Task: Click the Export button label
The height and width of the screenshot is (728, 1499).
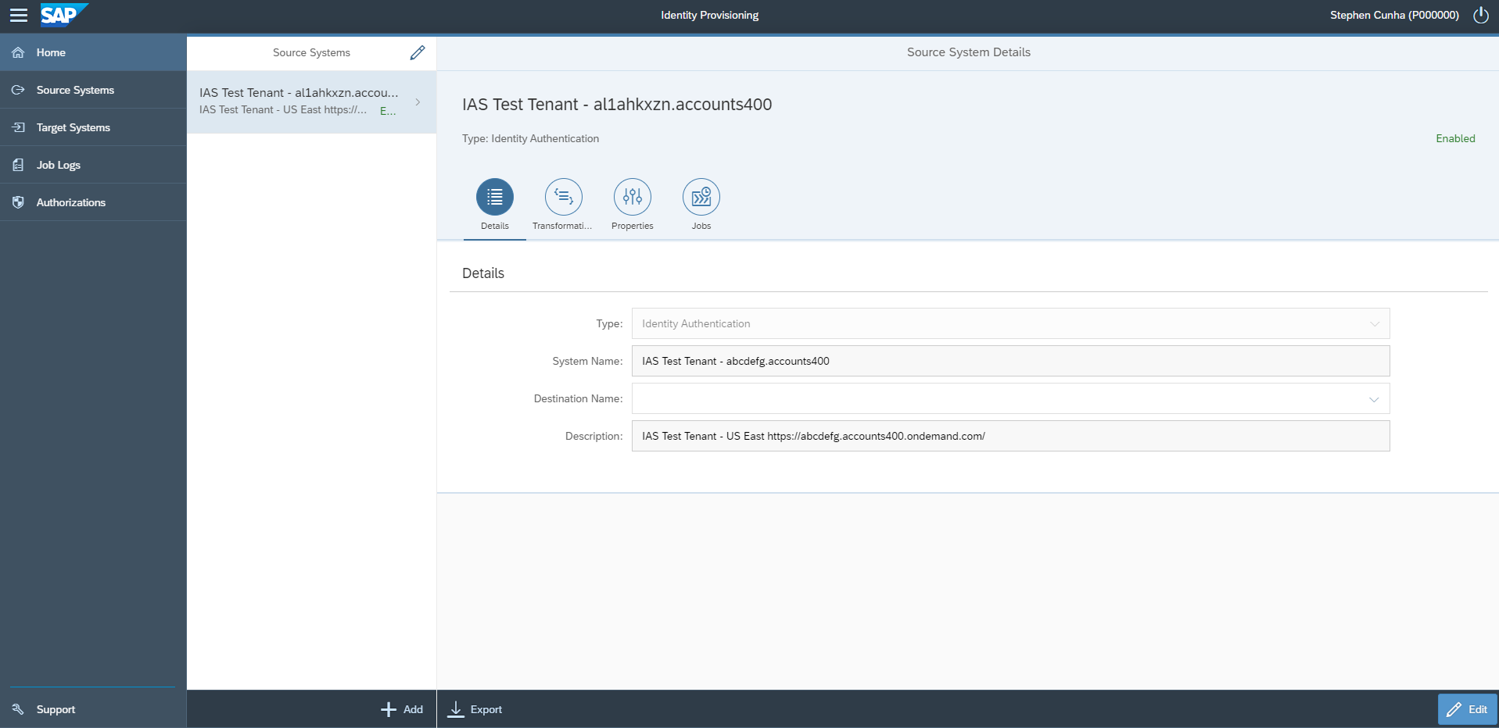Action: click(x=486, y=709)
